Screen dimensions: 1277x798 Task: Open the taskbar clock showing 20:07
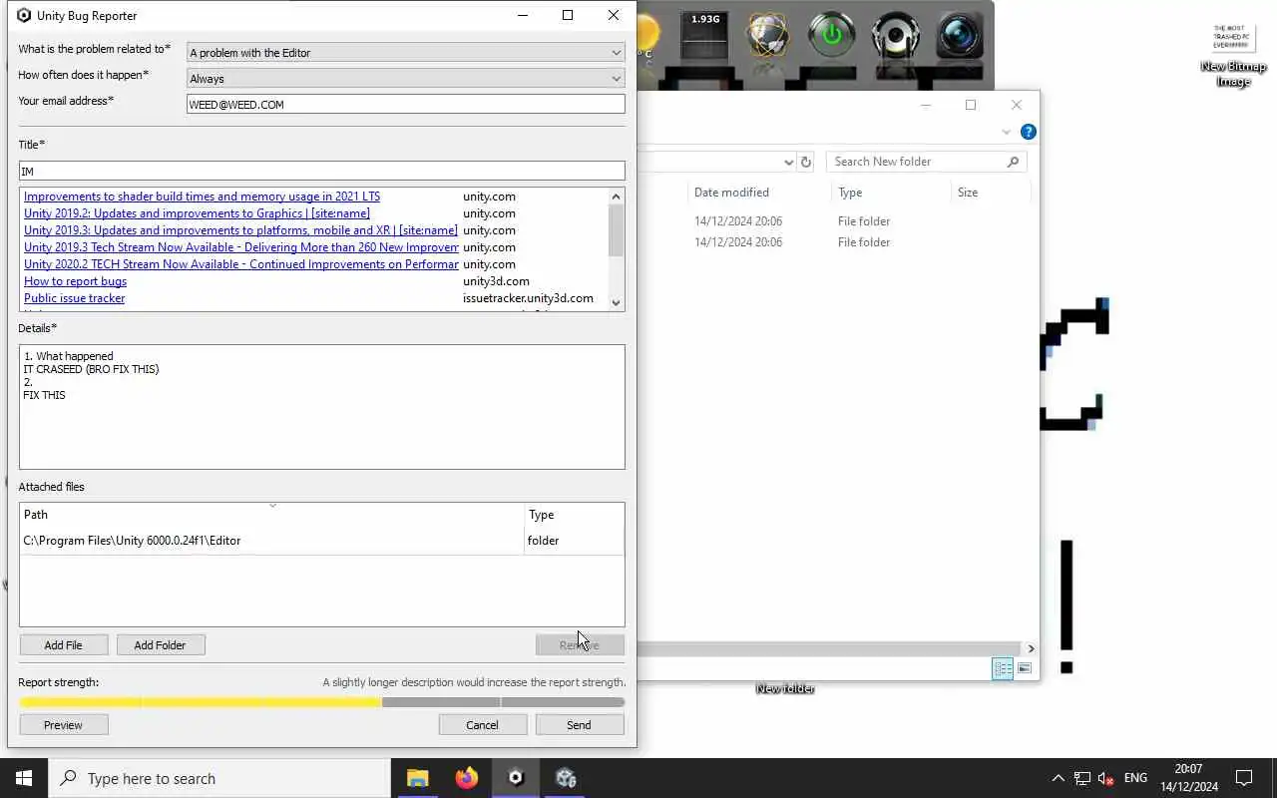click(x=1189, y=778)
